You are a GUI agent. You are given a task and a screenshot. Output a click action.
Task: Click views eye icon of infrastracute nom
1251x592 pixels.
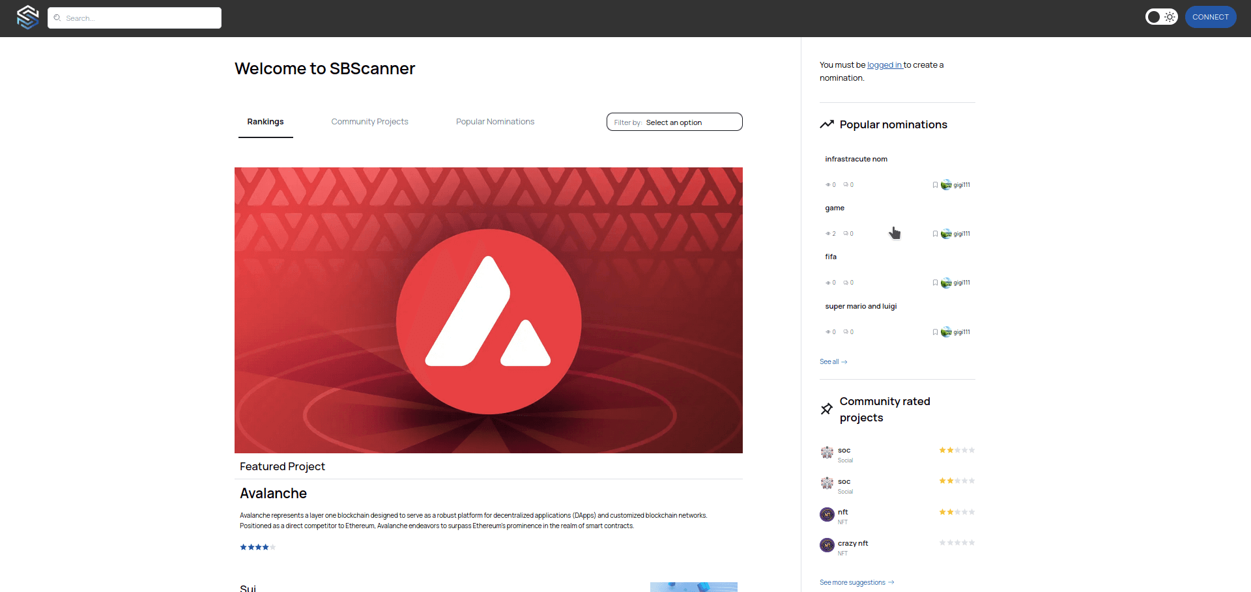[x=828, y=185]
